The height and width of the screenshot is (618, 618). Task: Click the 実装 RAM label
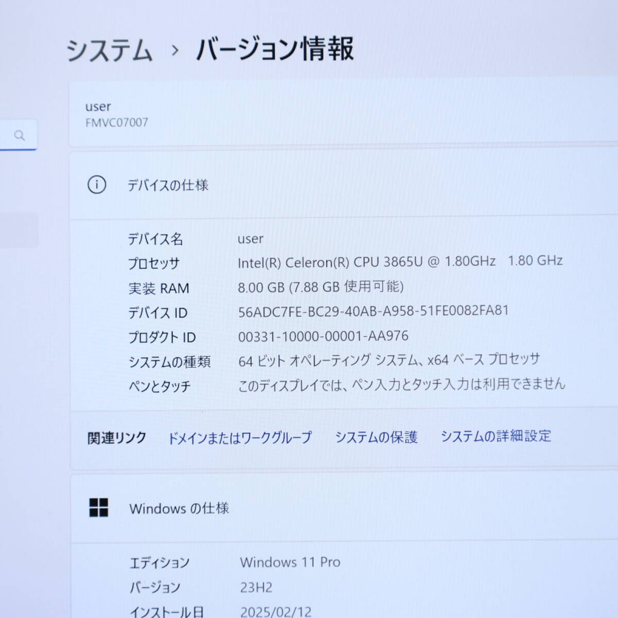pos(159,288)
